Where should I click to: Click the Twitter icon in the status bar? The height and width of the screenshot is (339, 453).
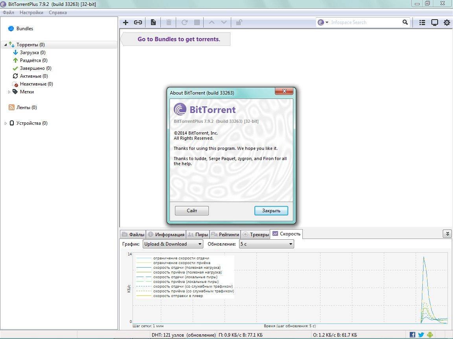coord(421,335)
